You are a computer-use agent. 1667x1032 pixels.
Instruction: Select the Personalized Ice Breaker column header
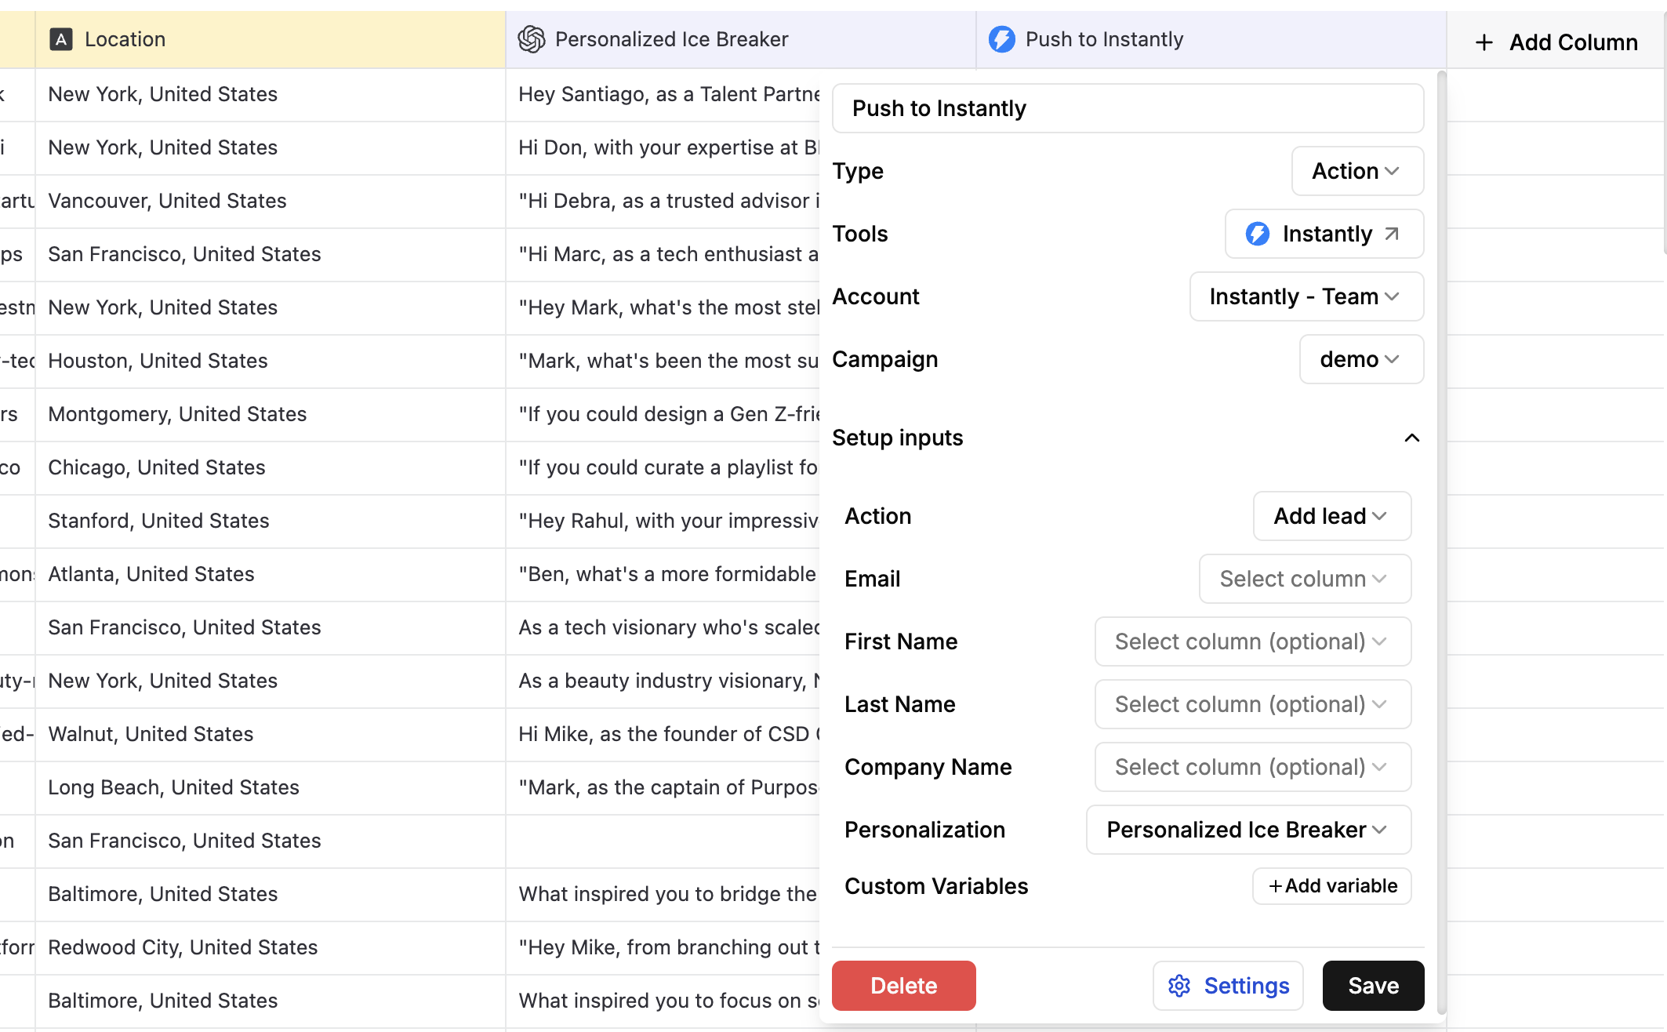[741, 39]
